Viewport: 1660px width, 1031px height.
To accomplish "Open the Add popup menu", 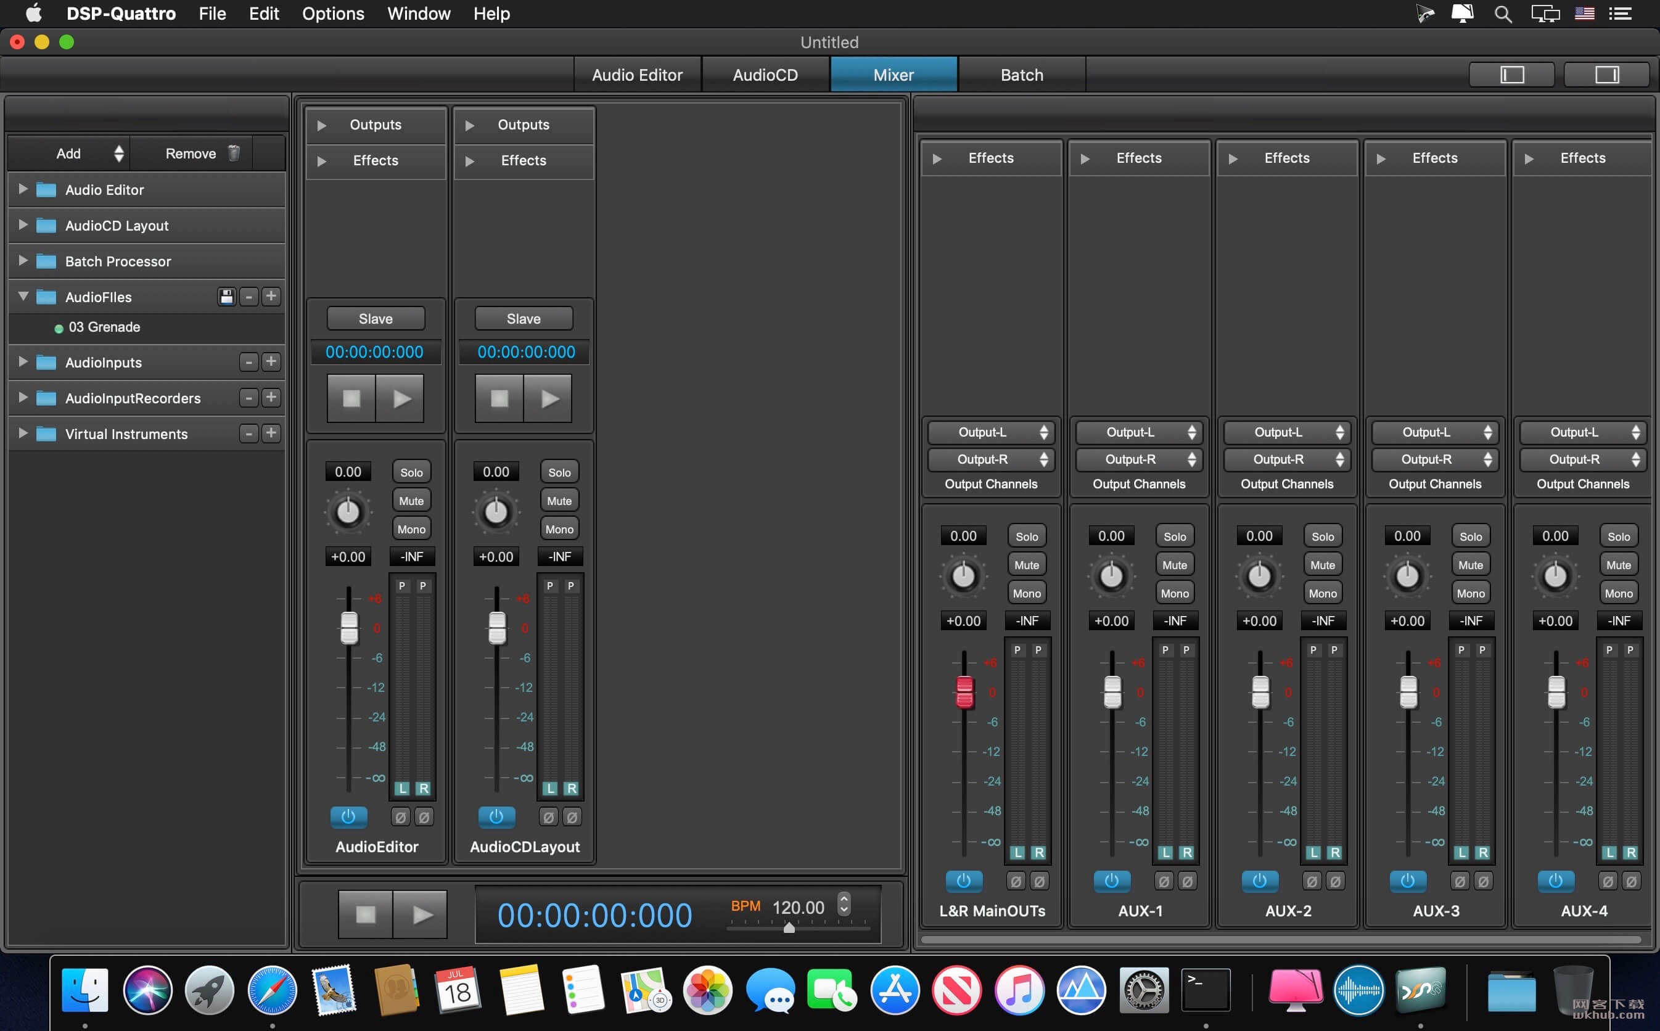I will click(x=68, y=153).
